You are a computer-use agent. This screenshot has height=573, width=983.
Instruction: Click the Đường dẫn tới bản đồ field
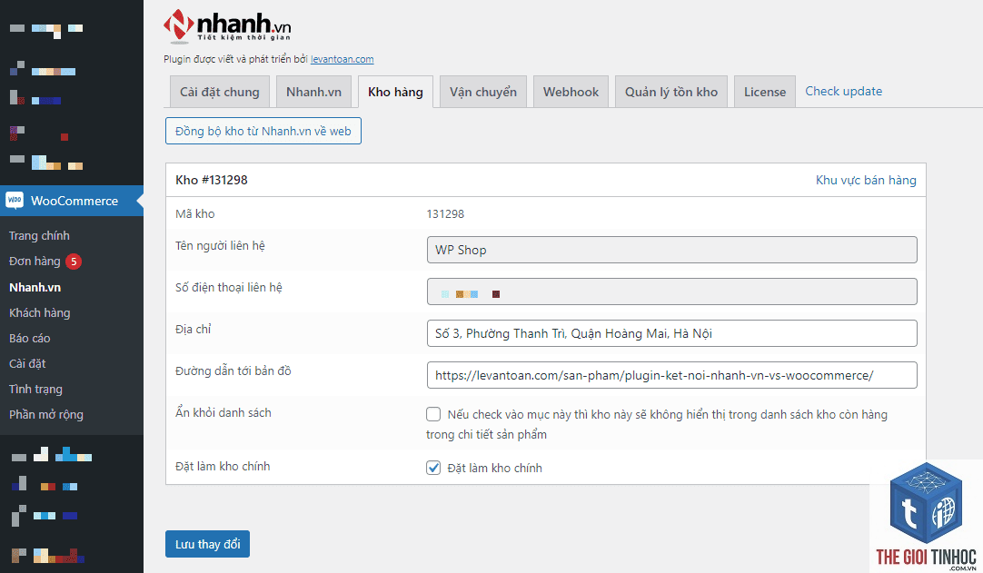coord(672,375)
